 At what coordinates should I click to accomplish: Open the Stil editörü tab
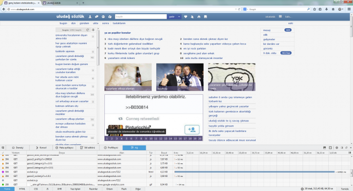88,148
